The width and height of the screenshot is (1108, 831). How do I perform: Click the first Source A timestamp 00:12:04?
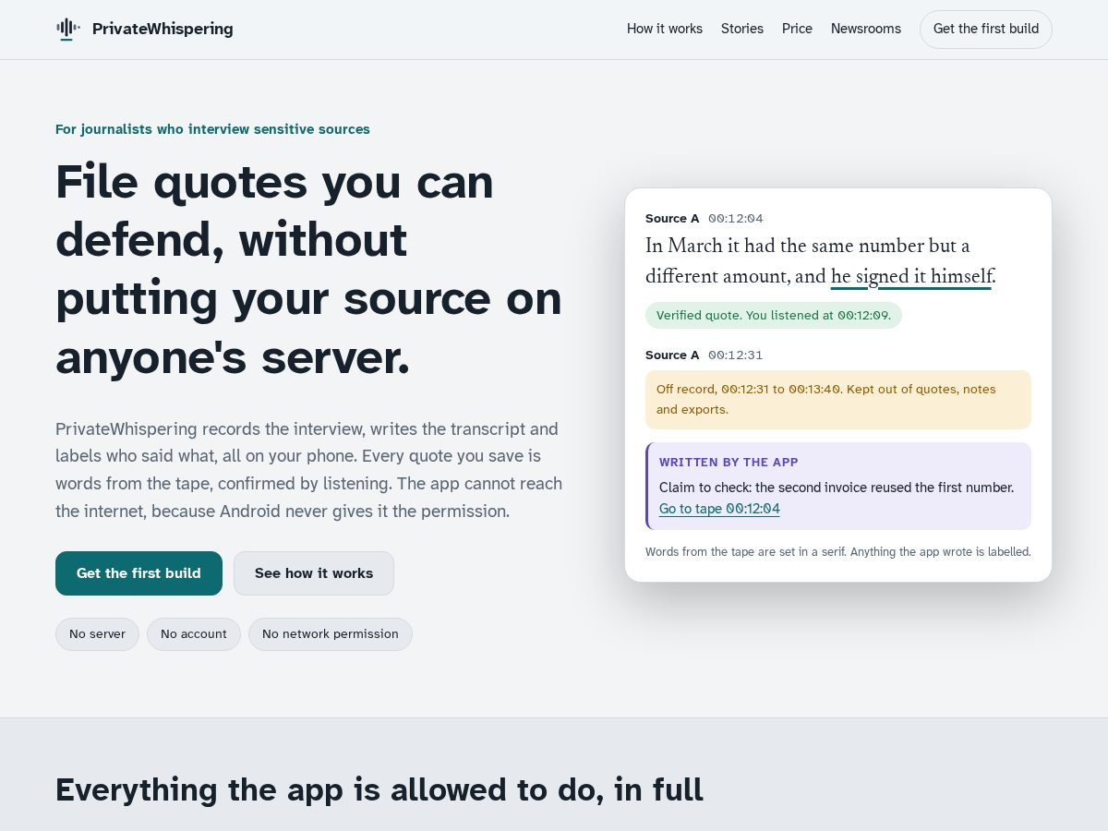click(736, 219)
